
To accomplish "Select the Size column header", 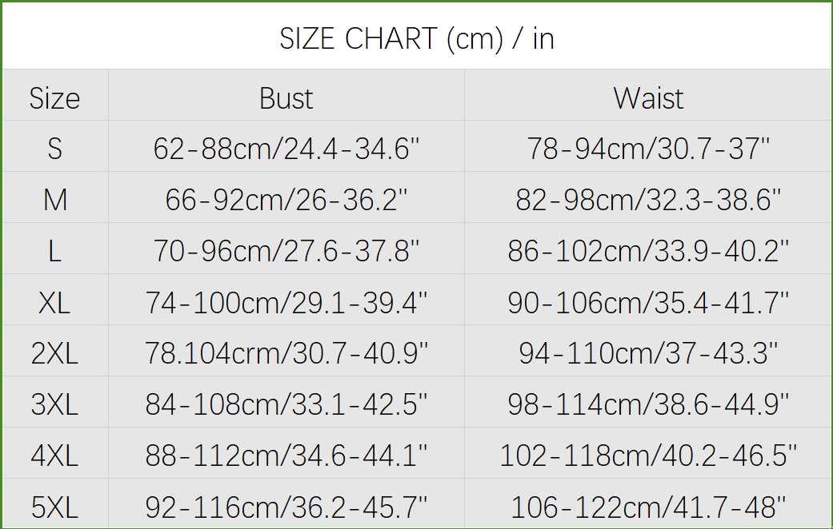I will click(x=54, y=98).
